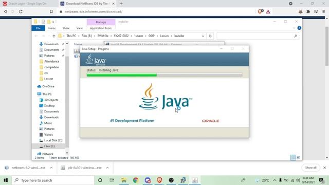Open Explorer help question icon
Image resolution: width=329 pixels, height=185 pixels.
299,28
